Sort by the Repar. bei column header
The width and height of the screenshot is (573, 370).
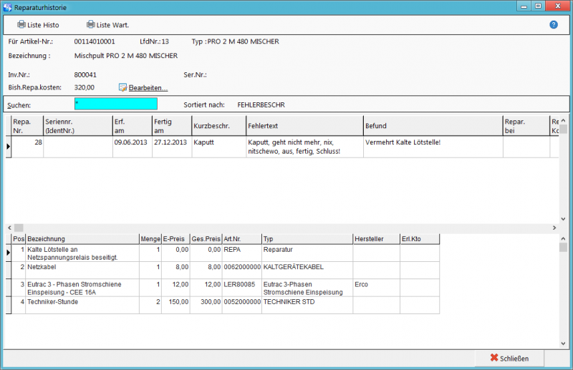(x=526, y=126)
